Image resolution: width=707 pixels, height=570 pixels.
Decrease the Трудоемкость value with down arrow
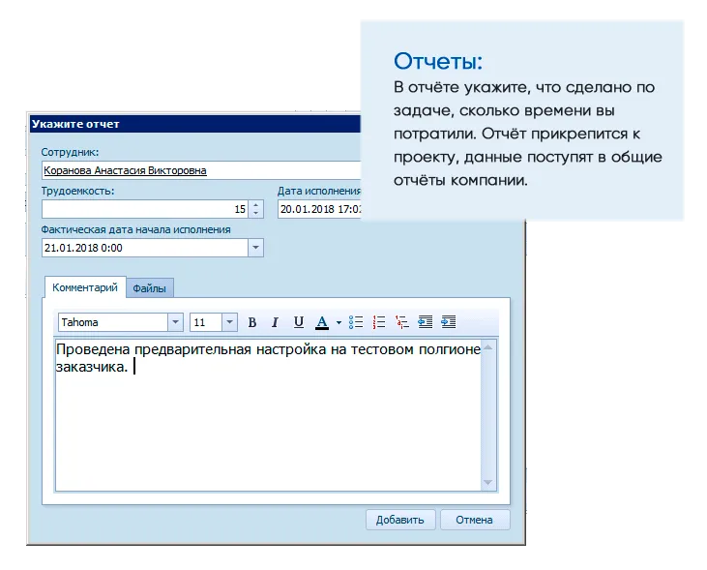[255, 213]
